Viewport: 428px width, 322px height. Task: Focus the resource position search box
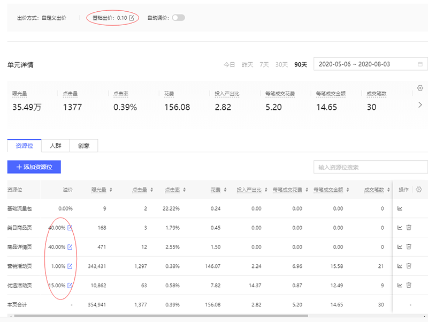coord(370,167)
